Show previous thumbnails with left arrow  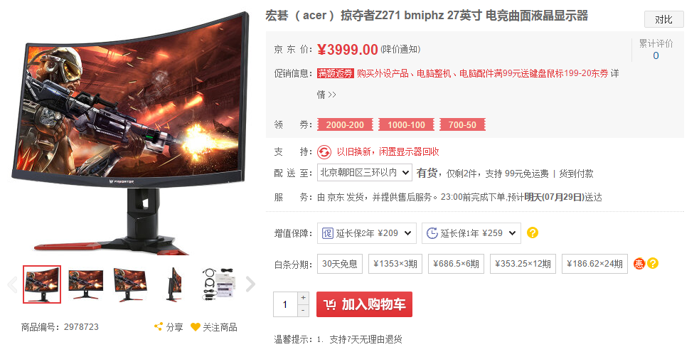[x=13, y=284]
